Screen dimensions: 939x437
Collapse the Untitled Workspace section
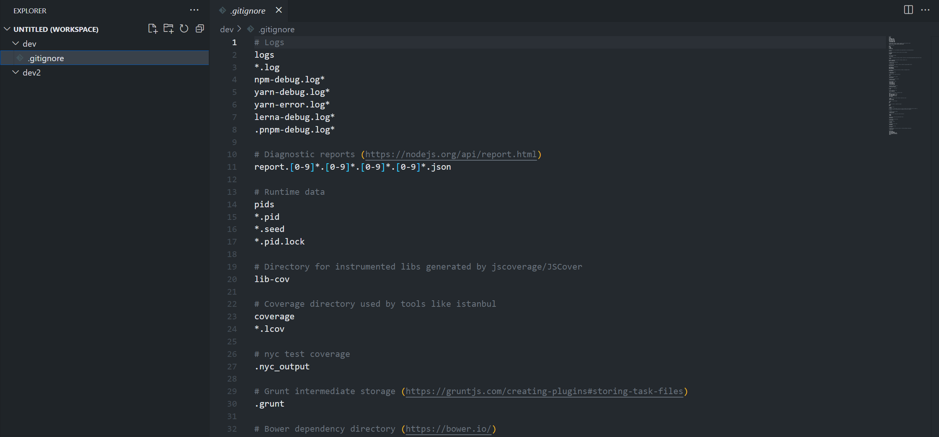7,29
